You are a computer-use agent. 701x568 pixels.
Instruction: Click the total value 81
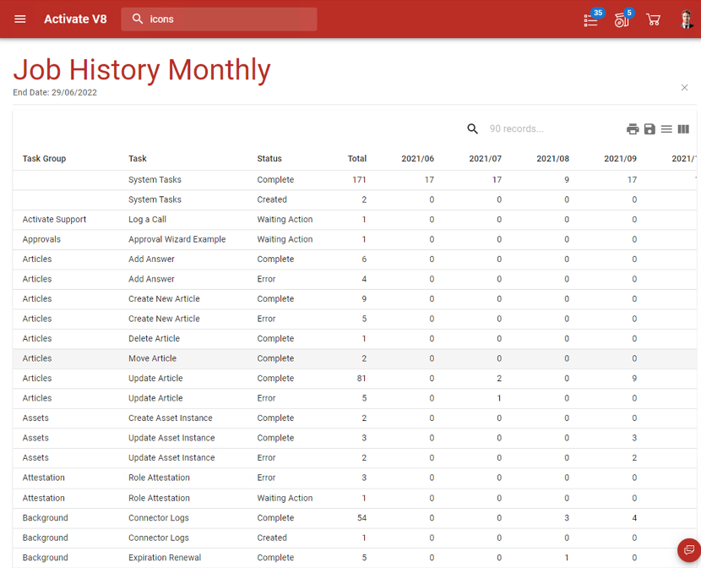[361, 379]
